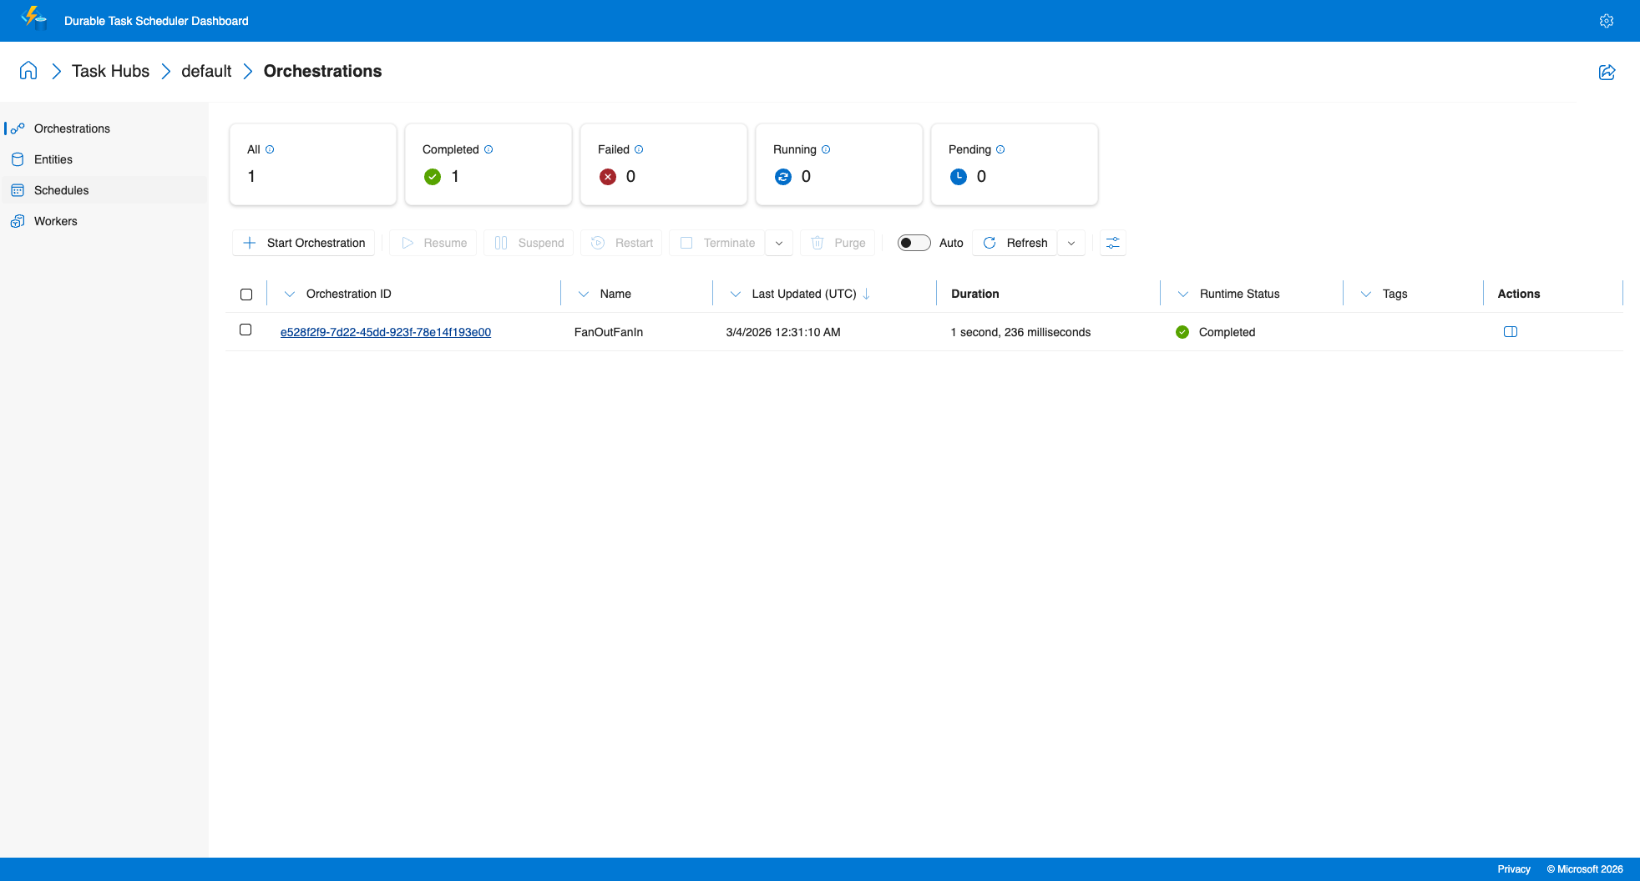1640x881 pixels.
Task: Click the Start Orchestration button
Action: point(303,243)
